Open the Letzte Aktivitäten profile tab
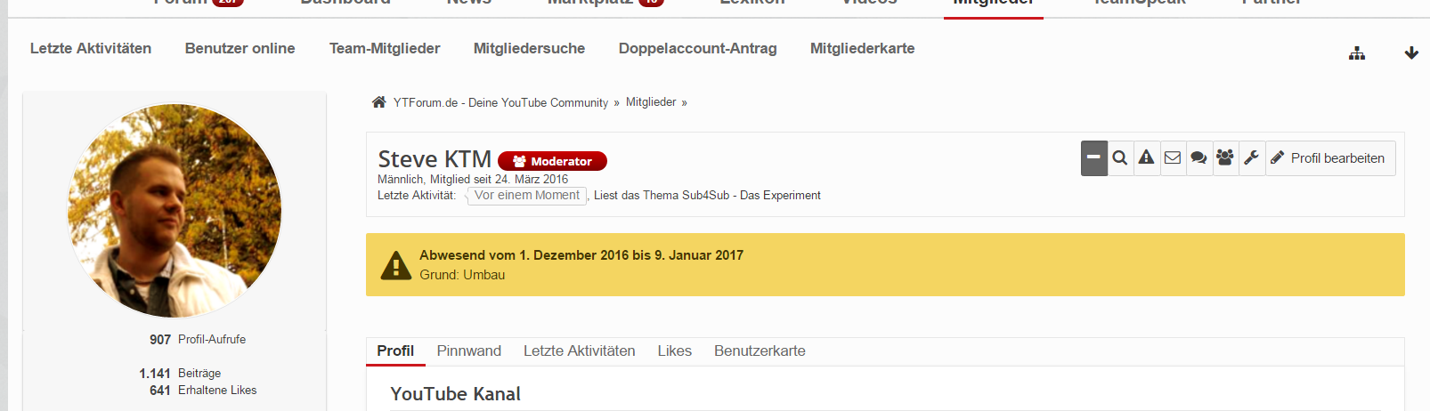The image size is (1430, 411). [579, 351]
